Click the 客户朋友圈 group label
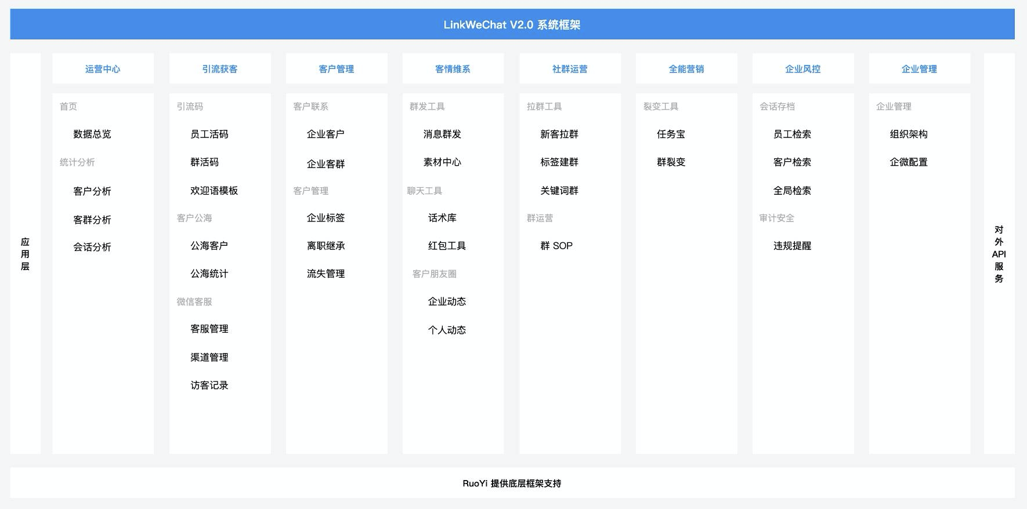 pos(435,274)
